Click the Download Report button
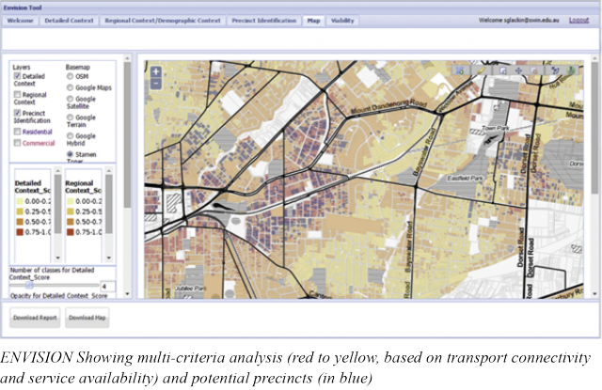The height and width of the screenshot is (390, 602). point(35,318)
